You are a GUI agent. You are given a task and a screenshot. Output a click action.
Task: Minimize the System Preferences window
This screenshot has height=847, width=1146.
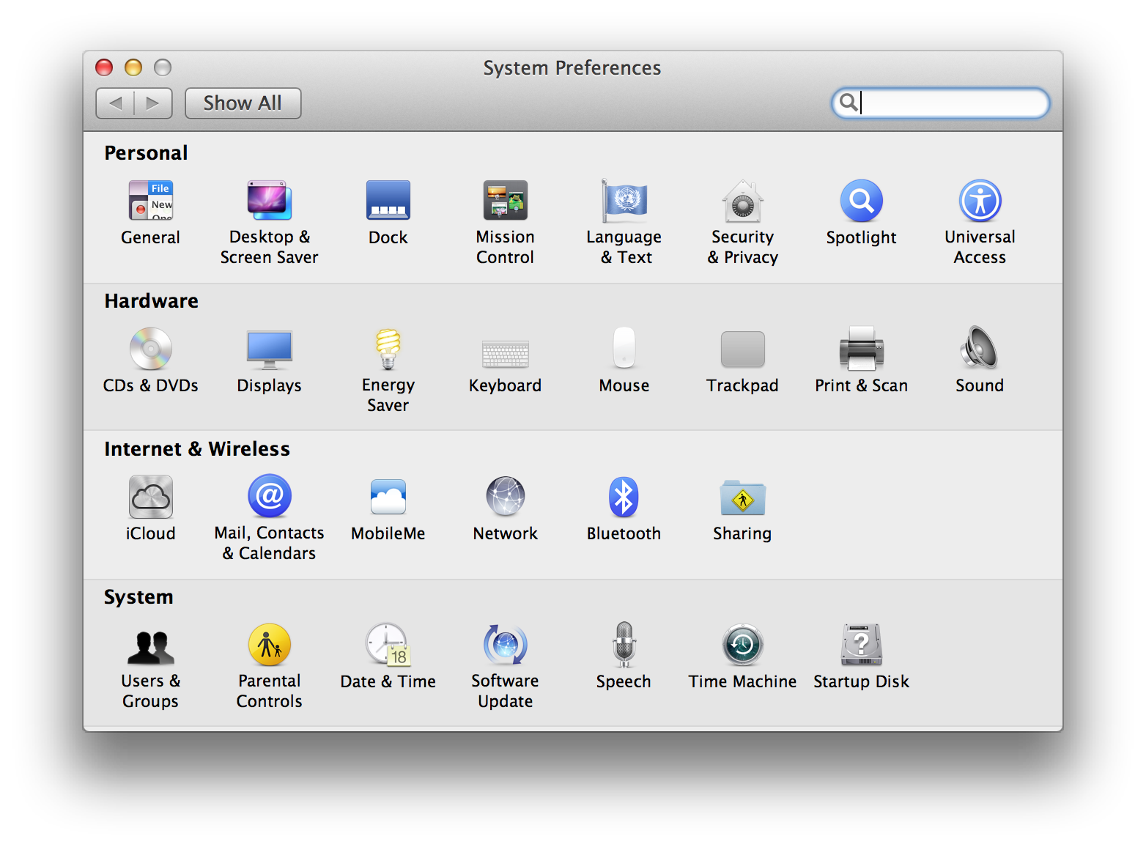(x=133, y=67)
